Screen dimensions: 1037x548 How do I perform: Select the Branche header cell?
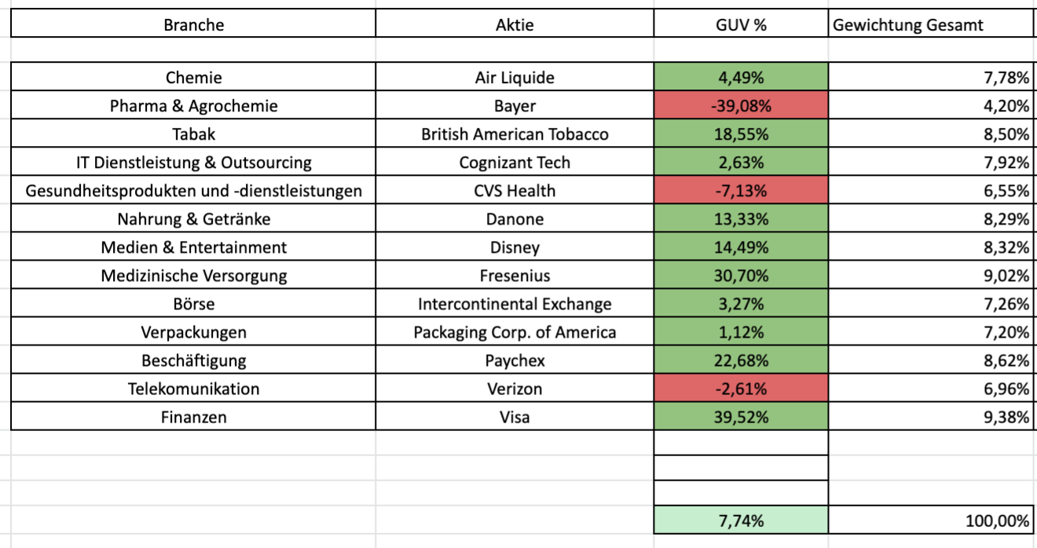pyautogui.click(x=193, y=24)
